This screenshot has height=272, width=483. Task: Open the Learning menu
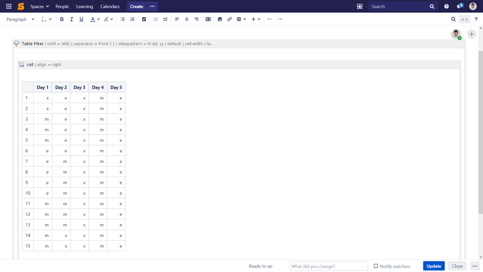[85, 6]
